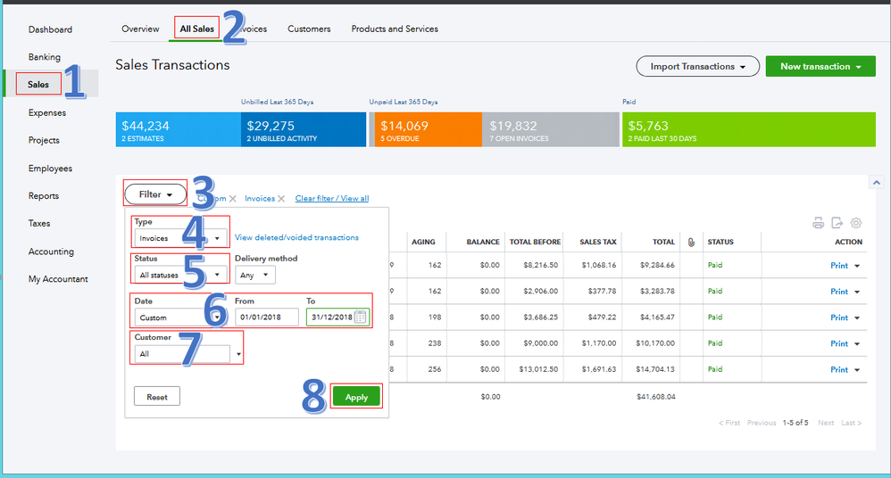Viewport: 891px width, 478px height.
Task: Expand action arrow for $4,165.47 row
Action: (x=857, y=317)
